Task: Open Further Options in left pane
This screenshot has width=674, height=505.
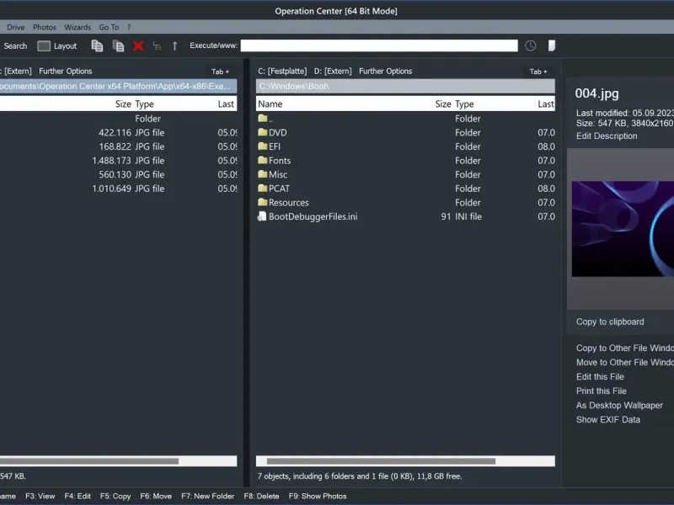Action: [66, 72]
